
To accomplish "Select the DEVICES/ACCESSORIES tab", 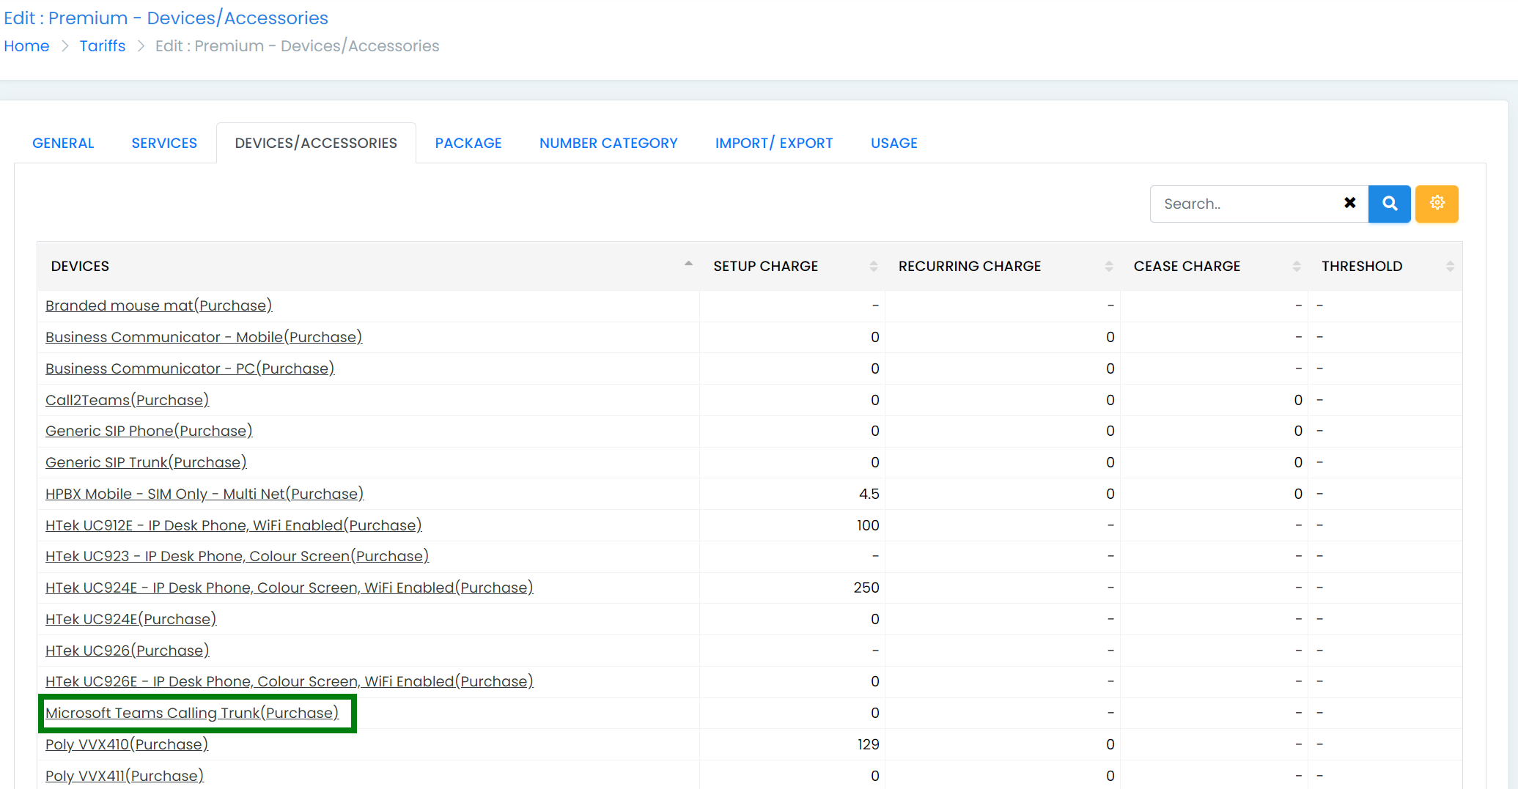I will (x=316, y=143).
